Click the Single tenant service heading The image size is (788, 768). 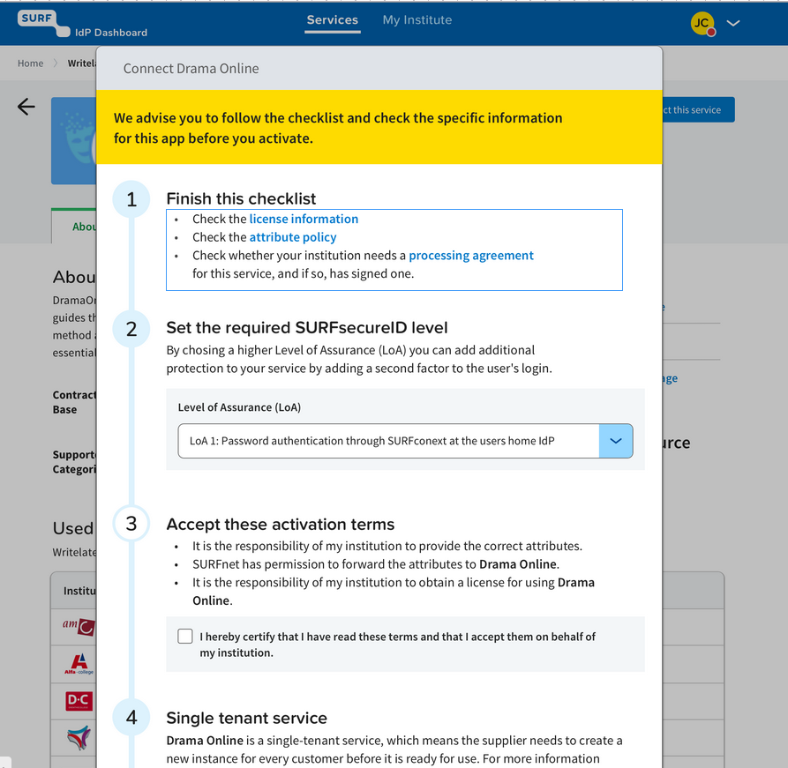247,718
